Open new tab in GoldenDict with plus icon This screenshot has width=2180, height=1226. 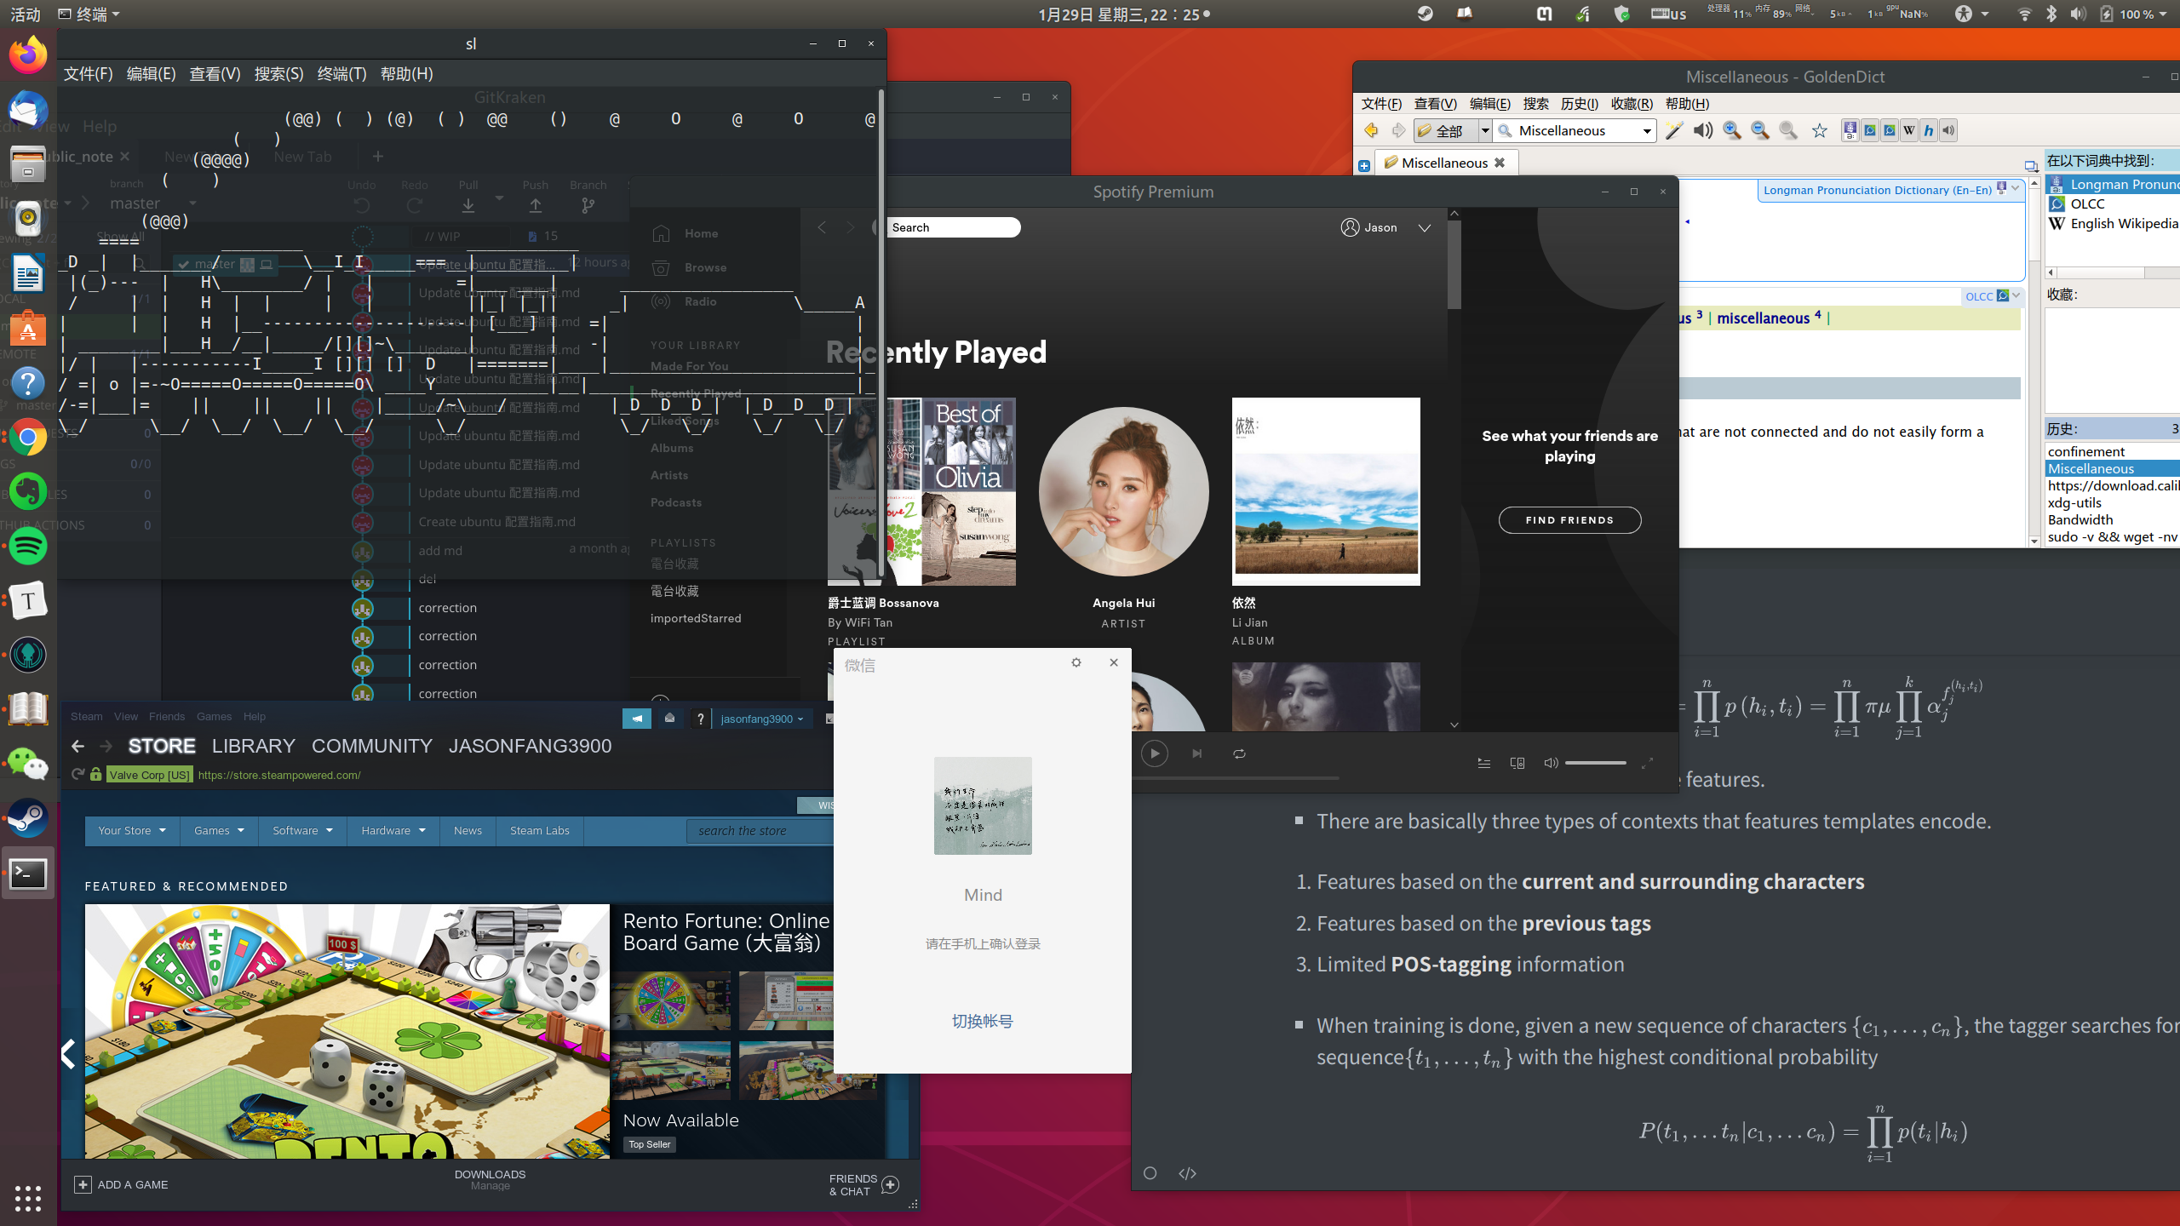[x=1364, y=165]
